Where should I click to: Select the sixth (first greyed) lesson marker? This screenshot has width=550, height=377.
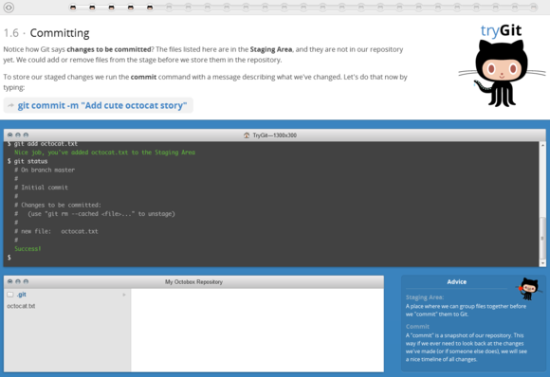click(x=169, y=7)
